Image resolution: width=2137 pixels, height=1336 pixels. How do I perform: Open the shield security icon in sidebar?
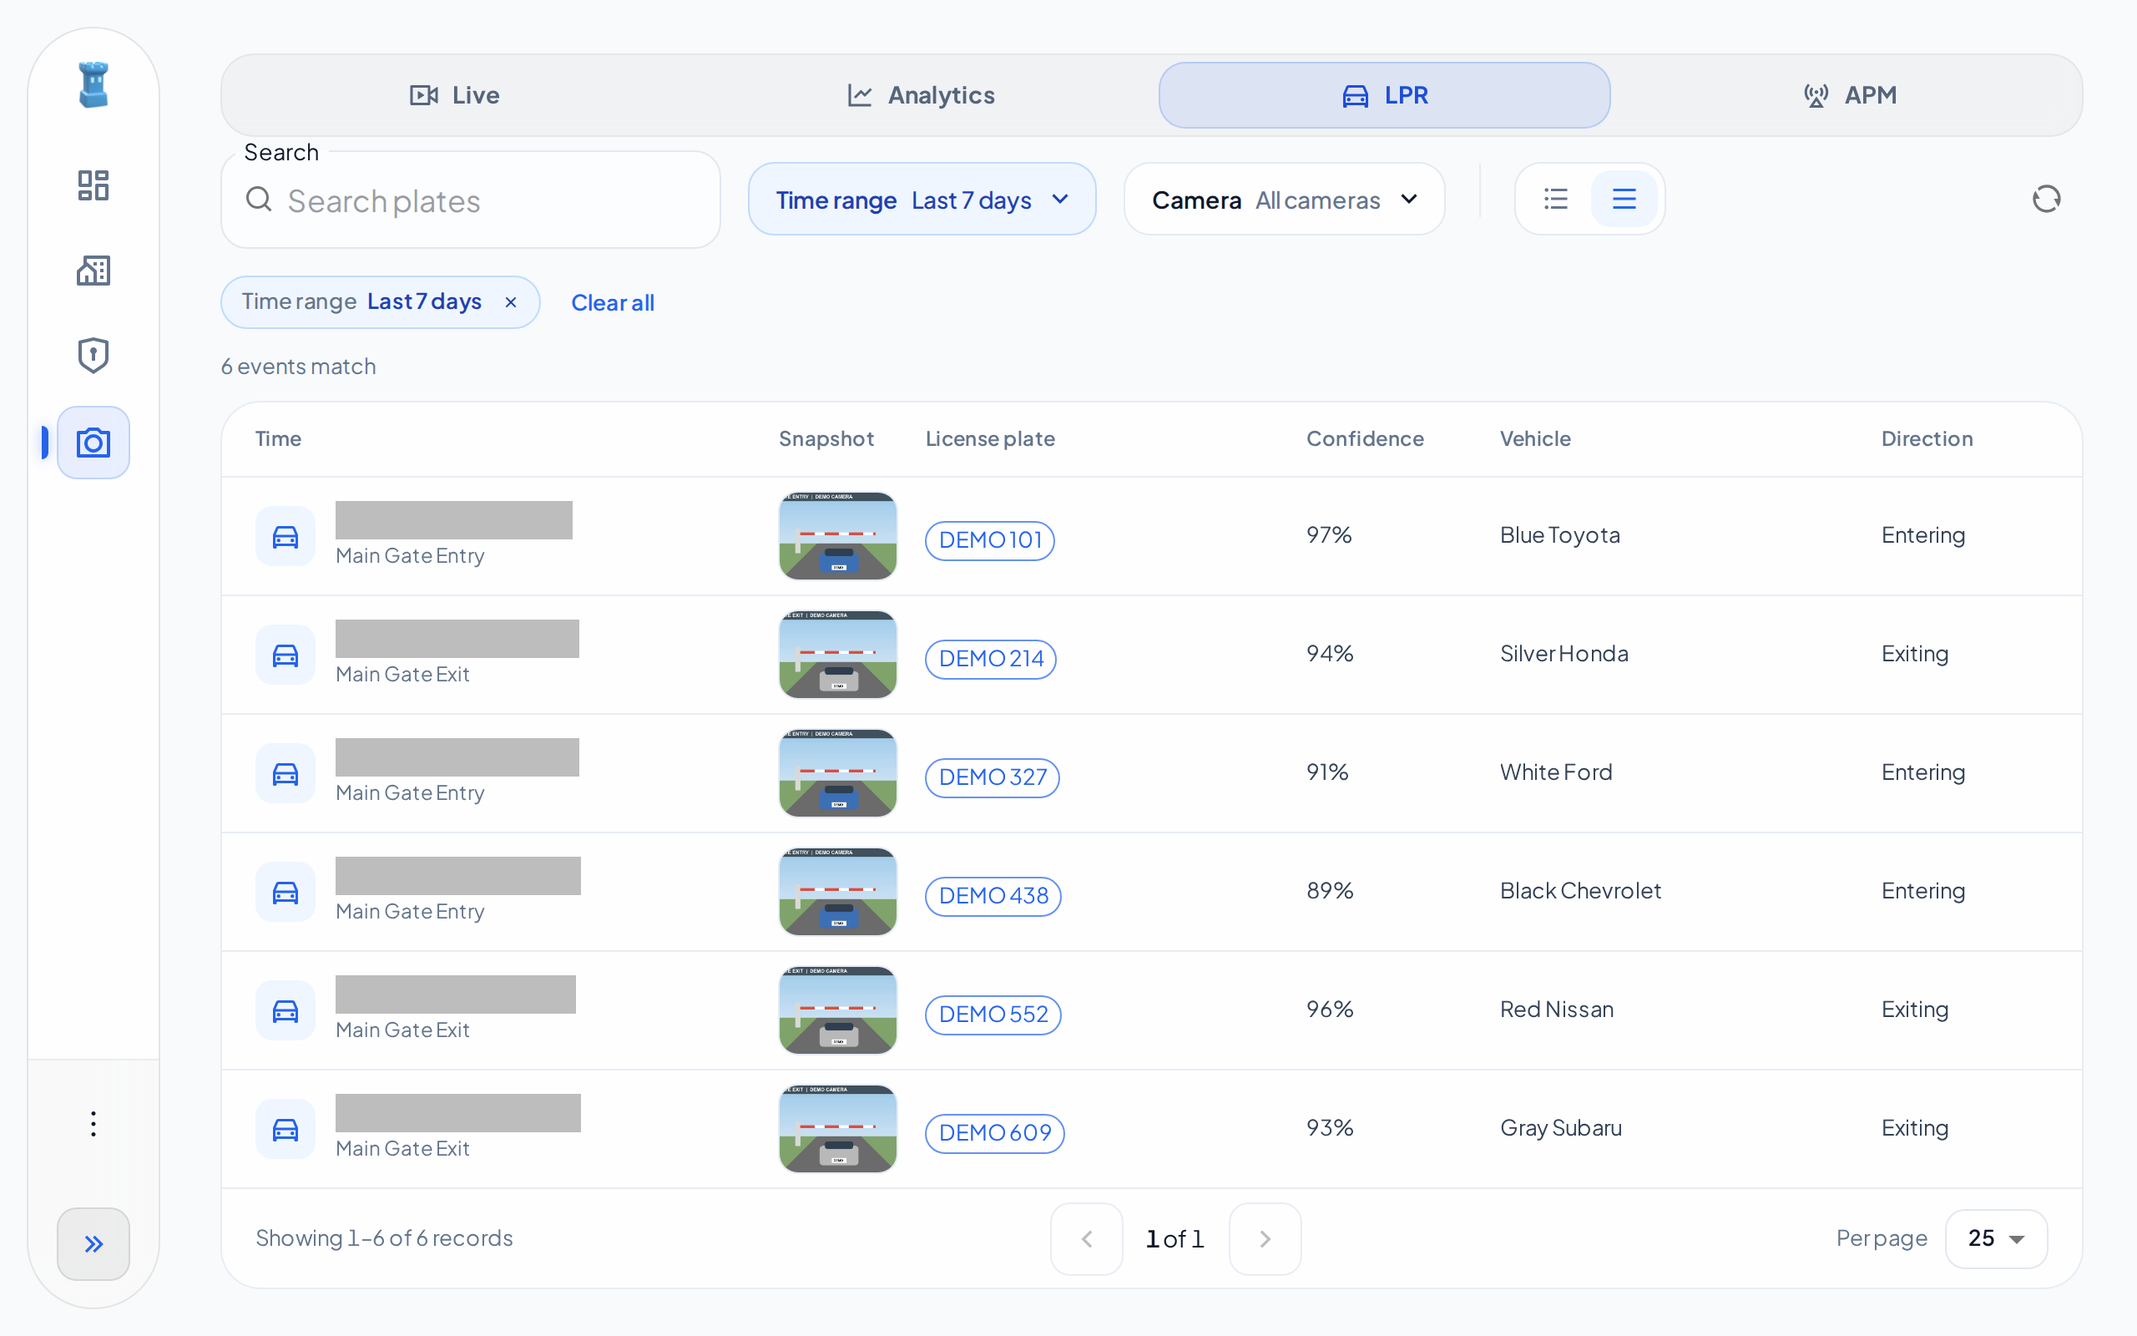[x=93, y=355]
